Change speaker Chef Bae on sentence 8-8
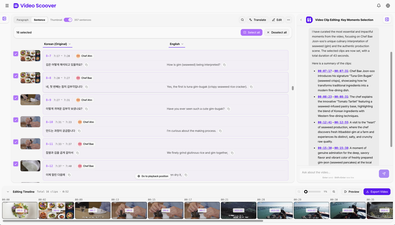 point(84,78)
